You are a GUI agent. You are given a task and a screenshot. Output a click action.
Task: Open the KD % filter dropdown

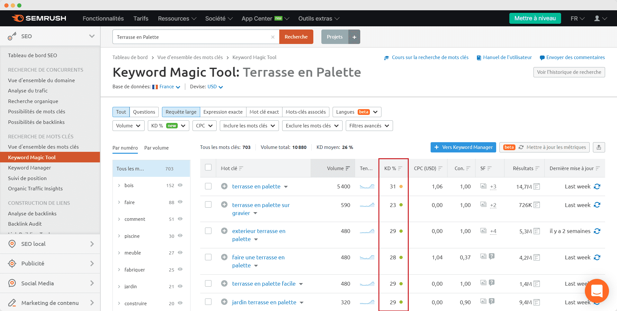pos(168,125)
